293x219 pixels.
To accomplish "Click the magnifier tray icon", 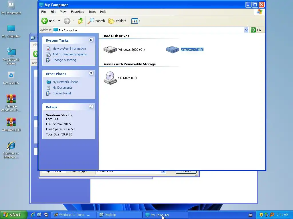I will click(272, 215).
